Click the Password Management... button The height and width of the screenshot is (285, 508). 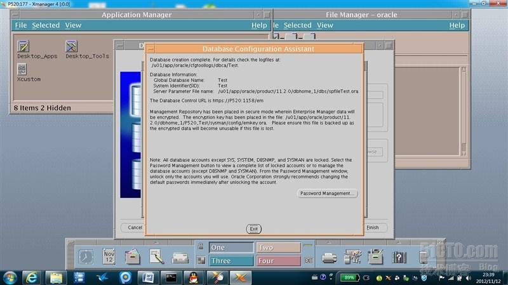327,194
